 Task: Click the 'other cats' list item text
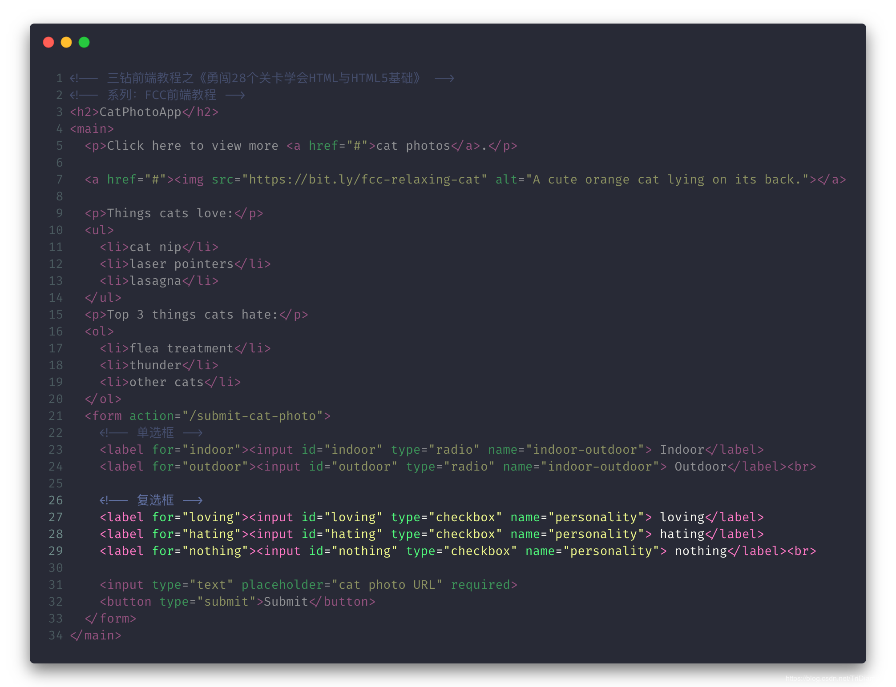point(166,382)
